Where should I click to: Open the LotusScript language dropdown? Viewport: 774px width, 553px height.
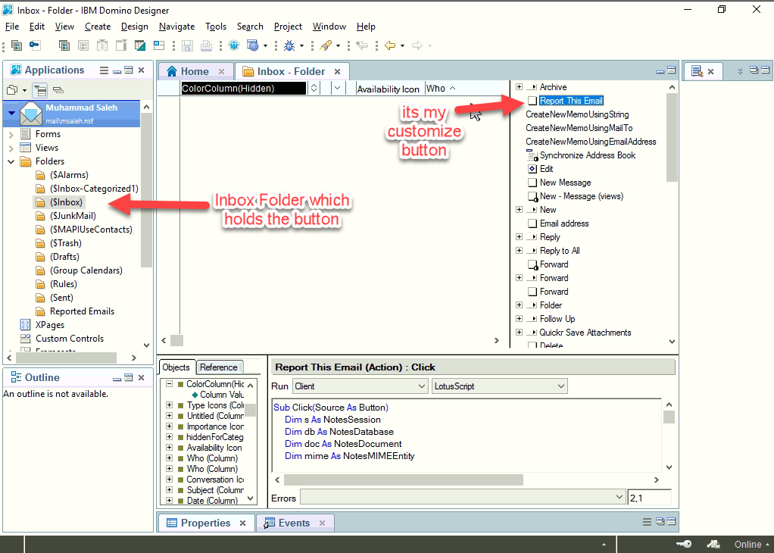500,386
